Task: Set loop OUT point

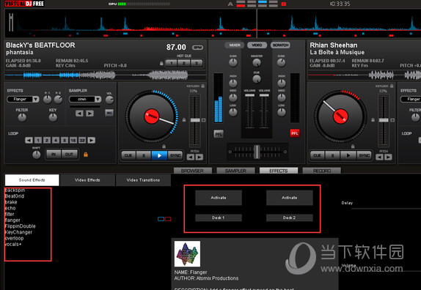Action: 69,155
